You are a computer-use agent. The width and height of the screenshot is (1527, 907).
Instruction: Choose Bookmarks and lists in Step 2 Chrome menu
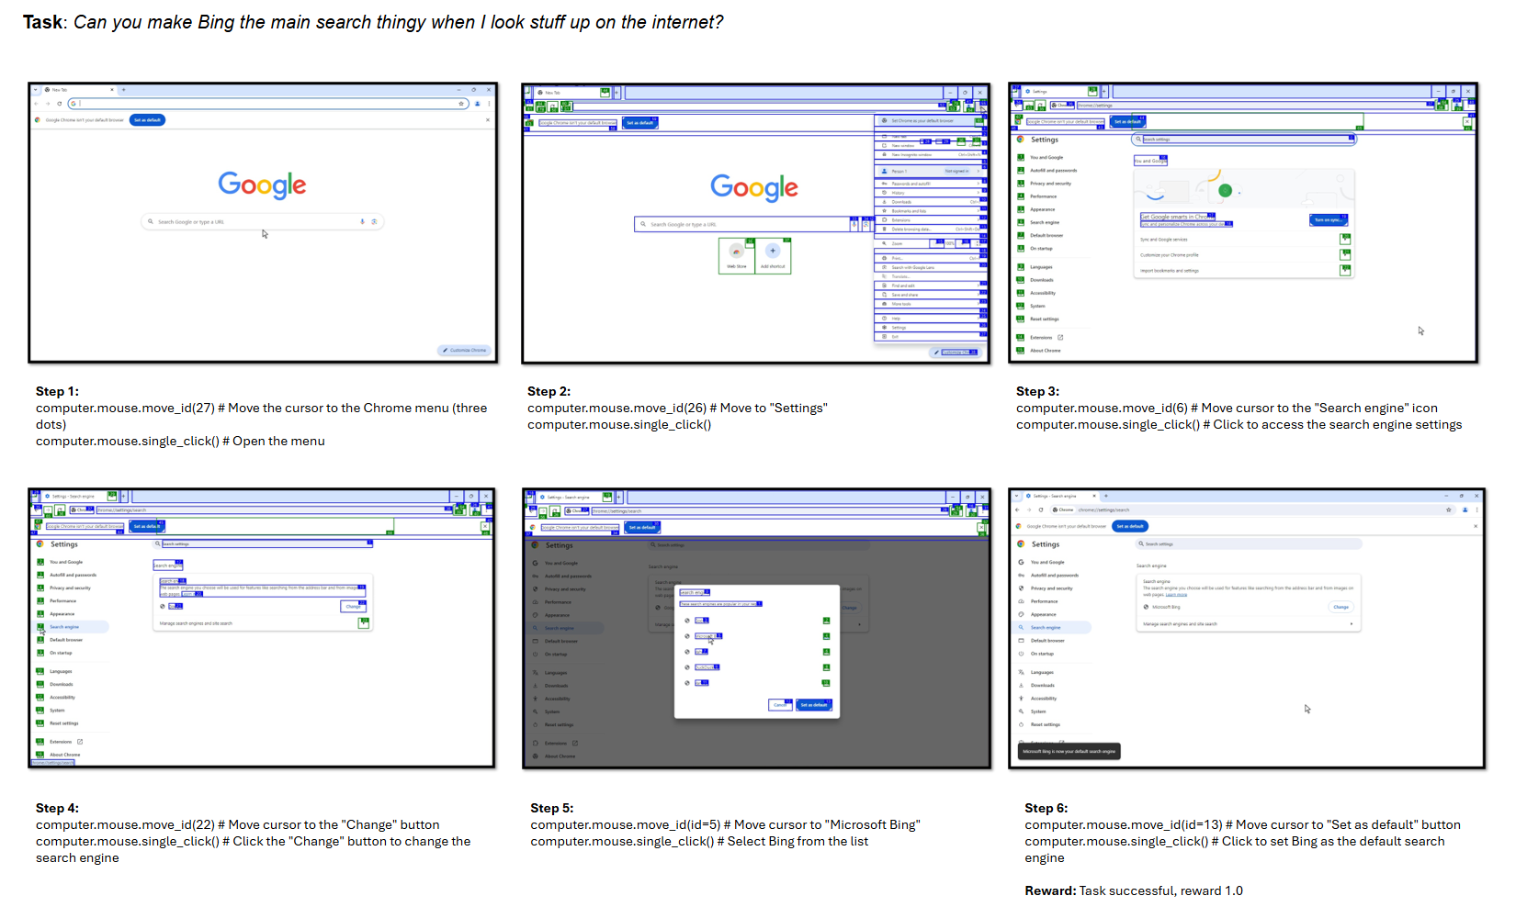(x=931, y=211)
